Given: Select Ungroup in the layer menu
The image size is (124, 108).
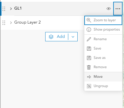Looking at the screenshot, I should tap(103, 86).
